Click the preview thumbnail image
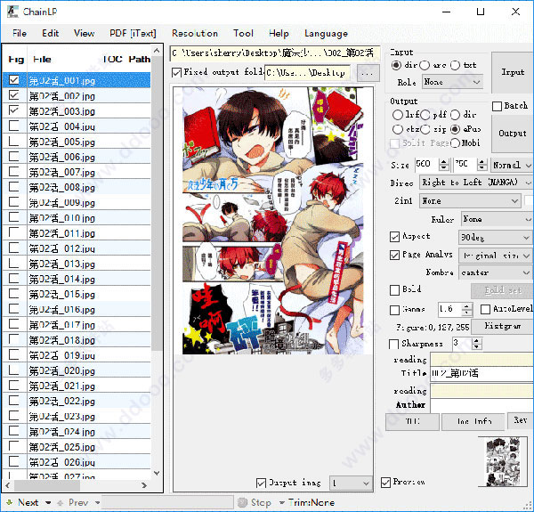 point(504,462)
